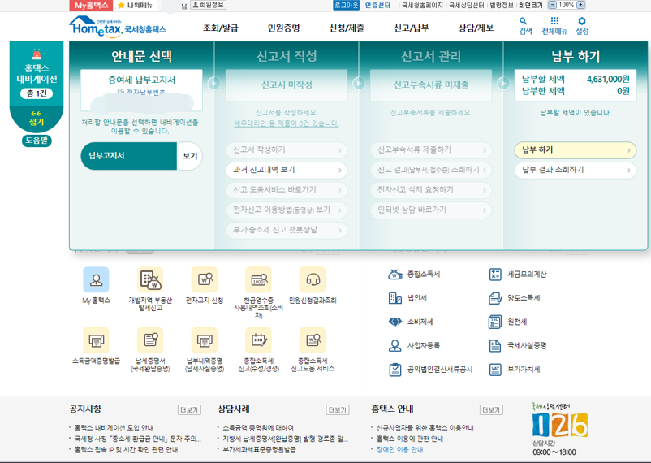Click the 원천세 document icon
The image size is (651, 463).
pos(495,322)
